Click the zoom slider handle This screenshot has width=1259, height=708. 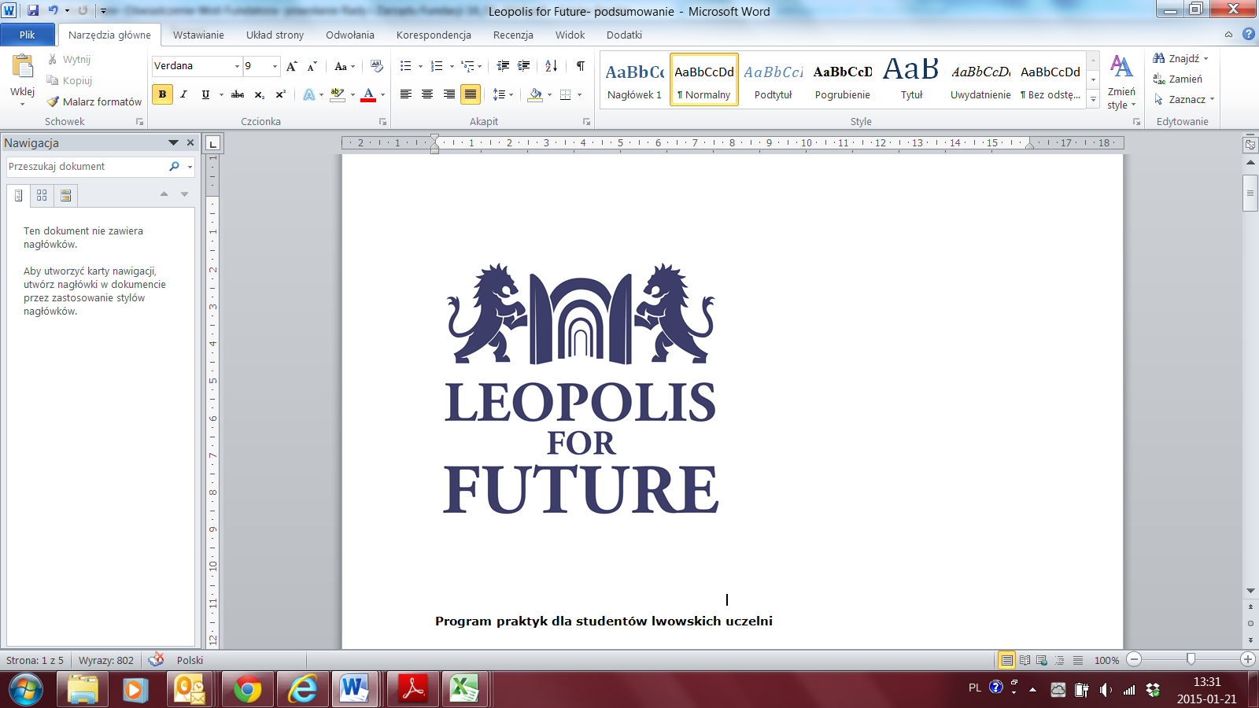coord(1191,659)
